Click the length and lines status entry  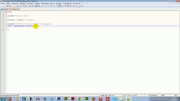pyautogui.click(x=107, y=95)
